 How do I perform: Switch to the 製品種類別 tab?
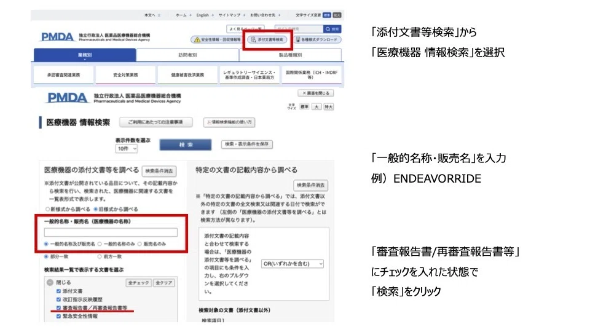click(291, 55)
